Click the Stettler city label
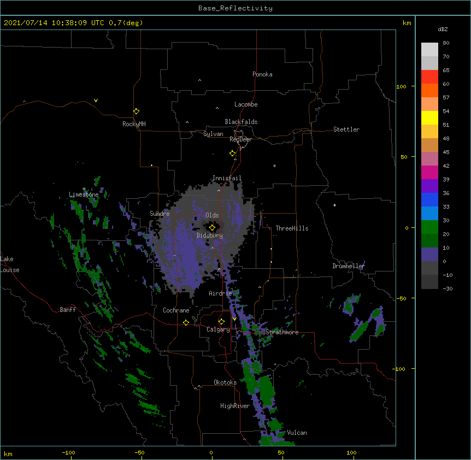 (346, 129)
